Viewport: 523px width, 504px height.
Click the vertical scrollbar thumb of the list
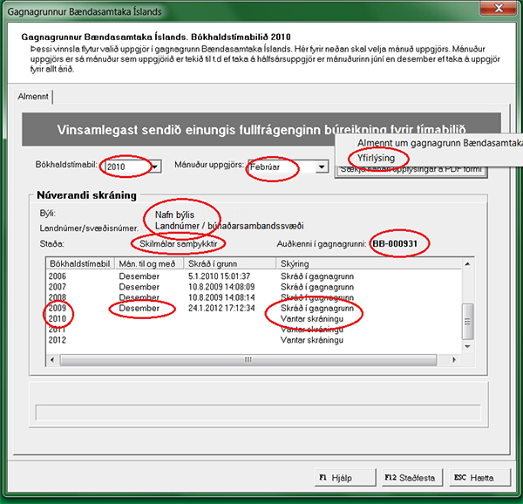click(x=467, y=321)
